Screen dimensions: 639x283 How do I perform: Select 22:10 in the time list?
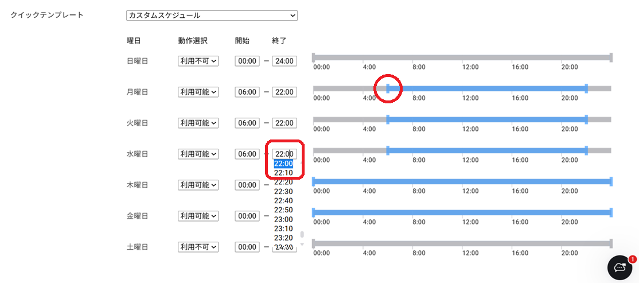point(283,173)
